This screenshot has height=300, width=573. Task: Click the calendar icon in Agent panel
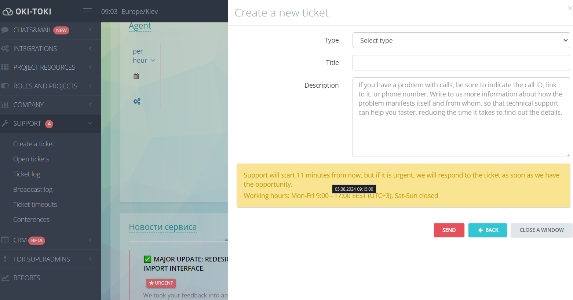[136, 76]
